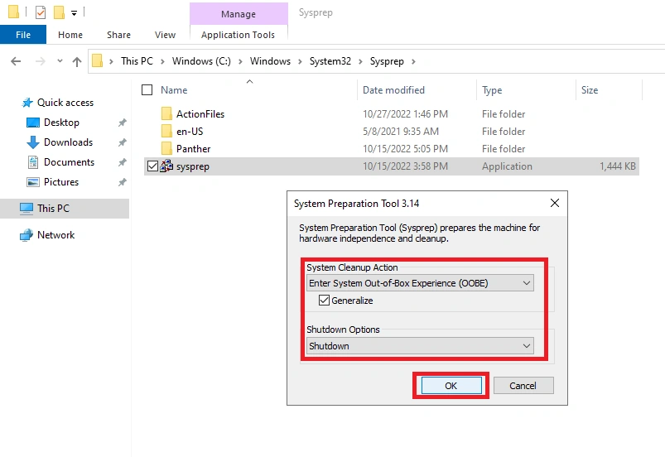Expand the chevron after This PC in address bar

pyautogui.click(x=162, y=61)
